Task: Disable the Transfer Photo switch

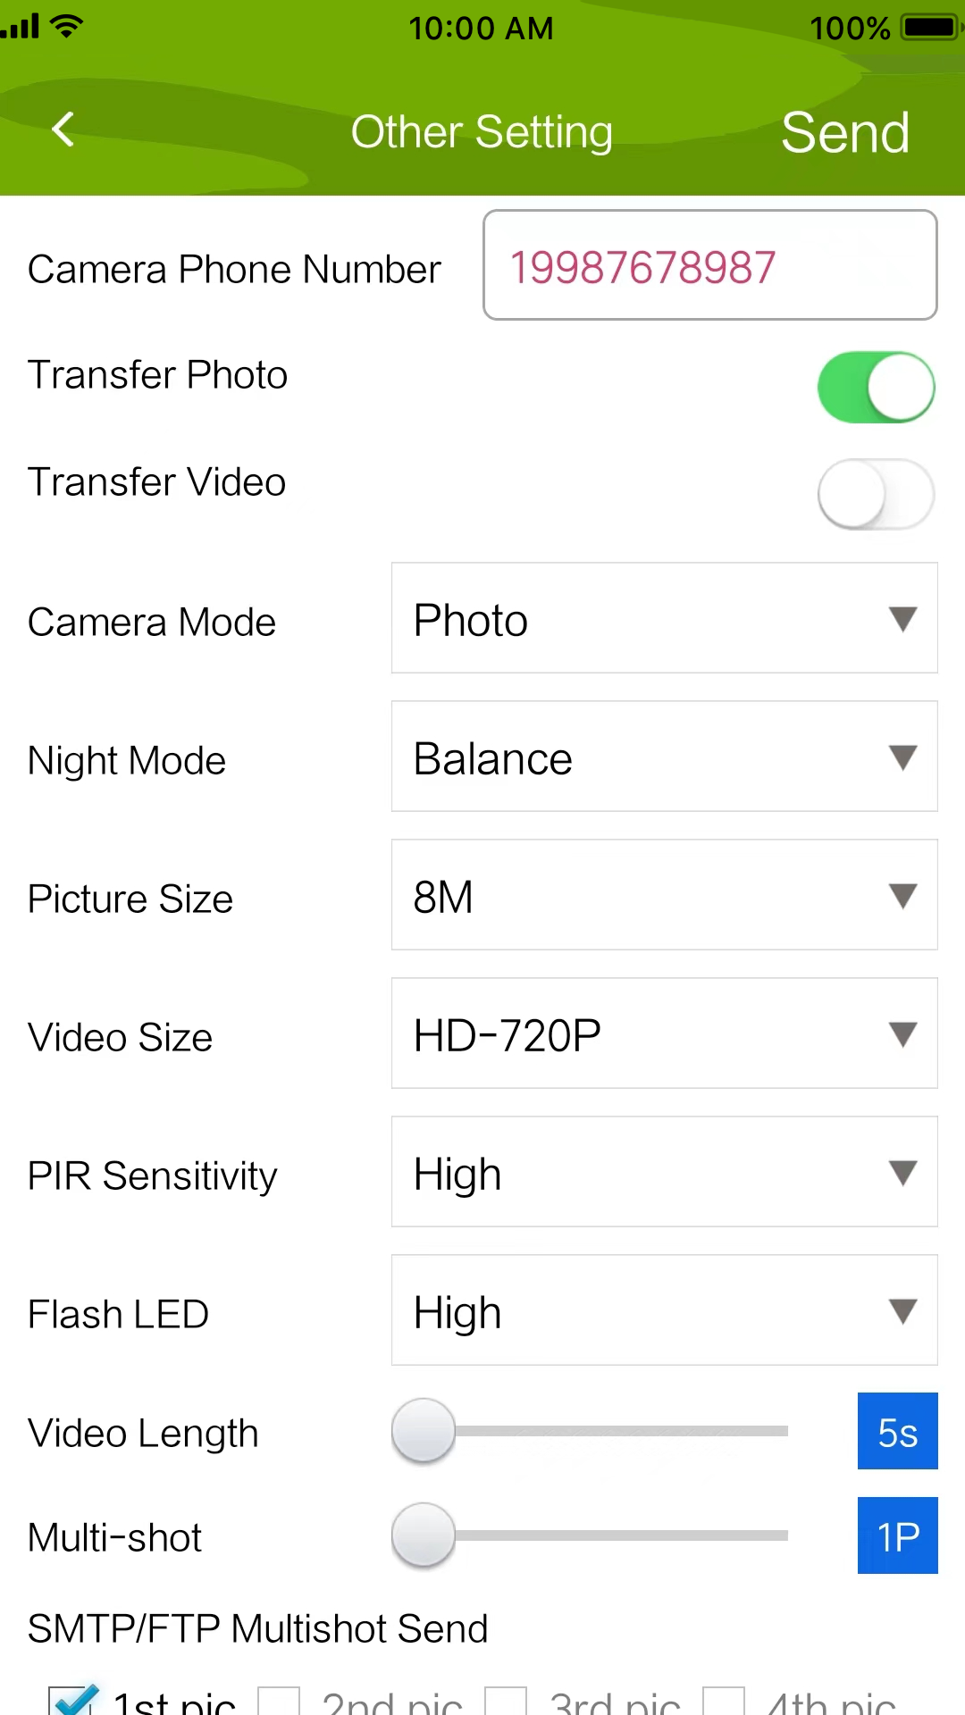Action: (x=876, y=388)
